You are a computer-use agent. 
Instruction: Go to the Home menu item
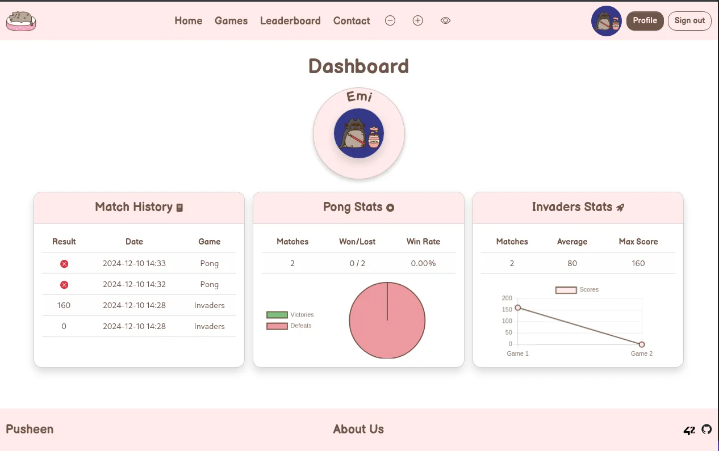tap(189, 21)
